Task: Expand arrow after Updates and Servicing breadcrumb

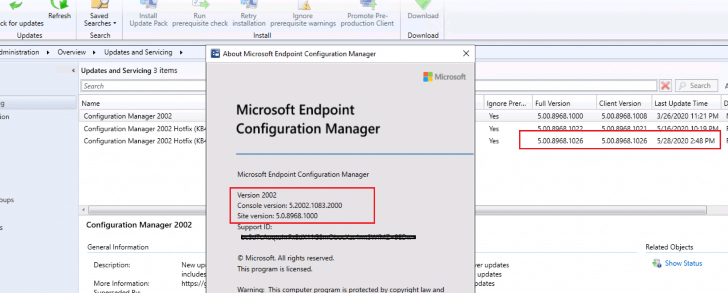Action: point(181,52)
